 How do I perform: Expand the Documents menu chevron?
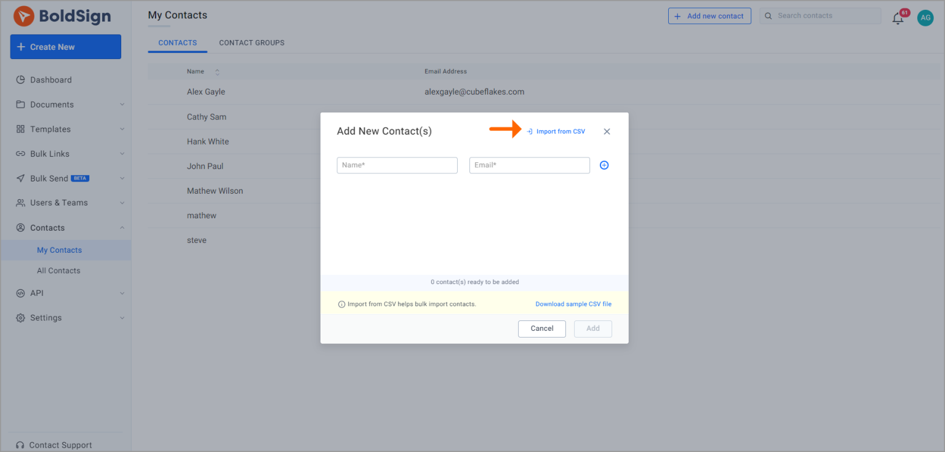[122, 105]
